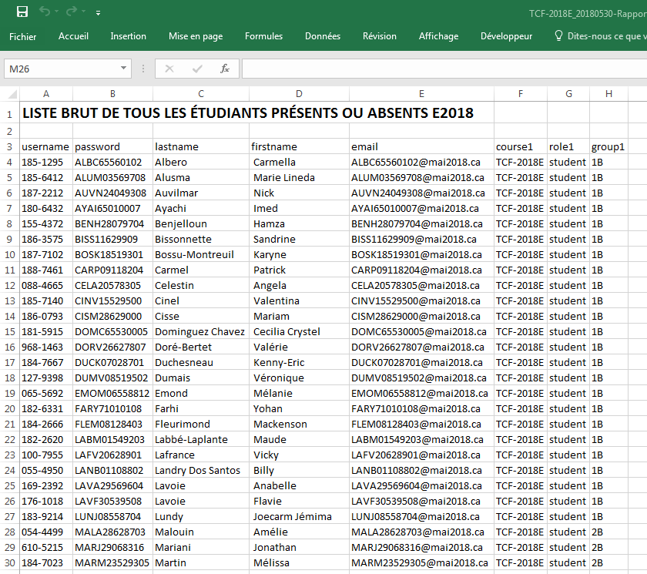The height and width of the screenshot is (574, 647).
Task: Open the Fichier tab
Action: [x=22, y=36]
